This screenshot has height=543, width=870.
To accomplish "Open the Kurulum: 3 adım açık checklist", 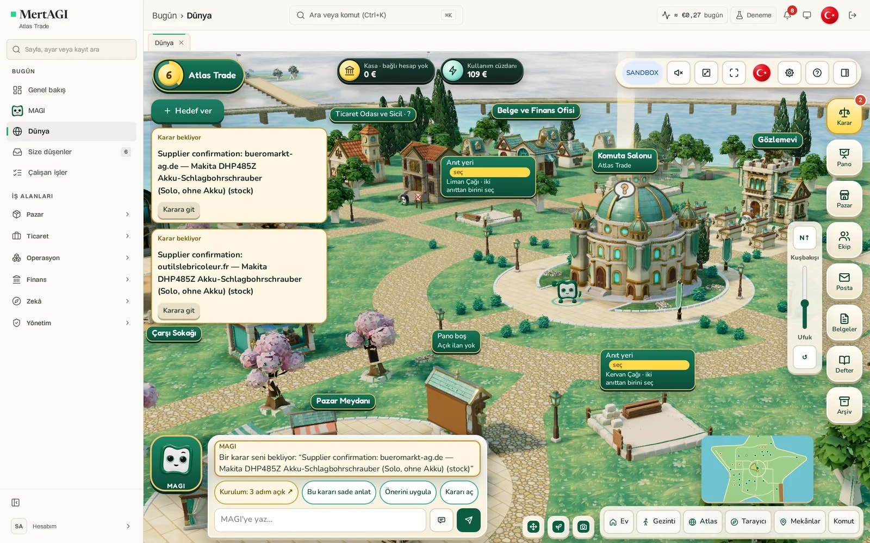I will click(256, 492).
